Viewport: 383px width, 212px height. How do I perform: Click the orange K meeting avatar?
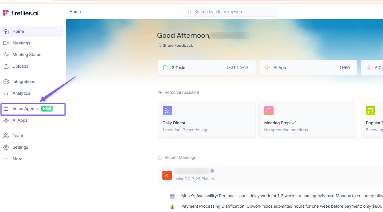coord(167,175)
